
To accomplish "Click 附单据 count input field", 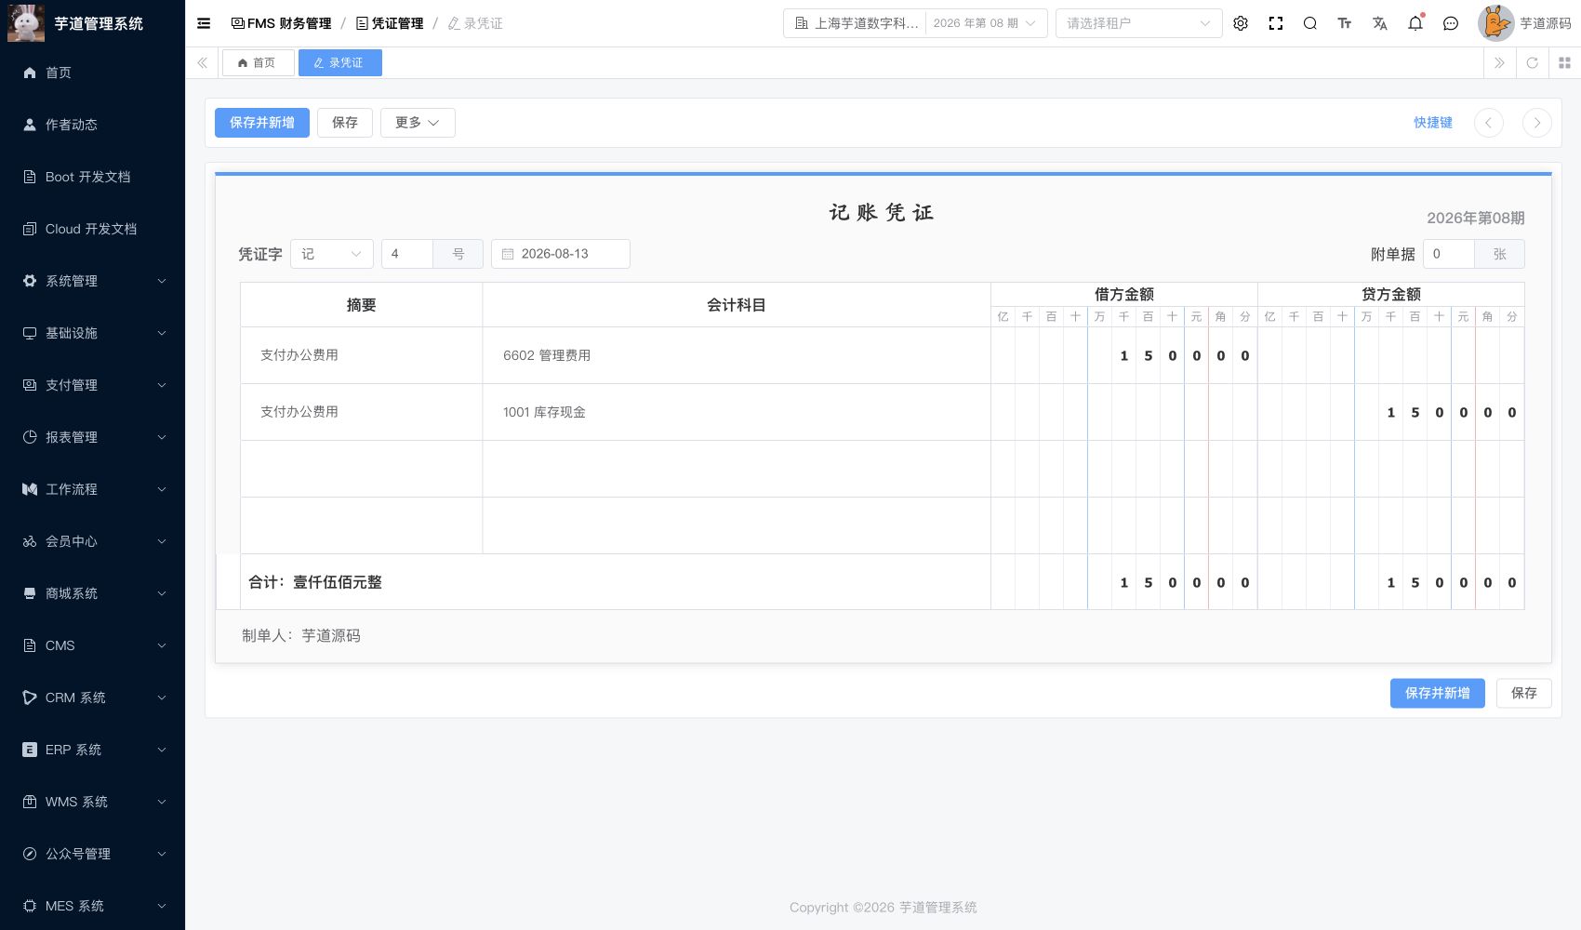I will pyautogui.click(x=1449, y=254).
